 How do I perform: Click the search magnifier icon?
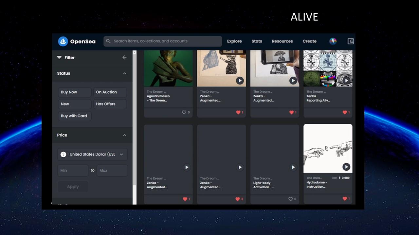click(x=108, y=41)
